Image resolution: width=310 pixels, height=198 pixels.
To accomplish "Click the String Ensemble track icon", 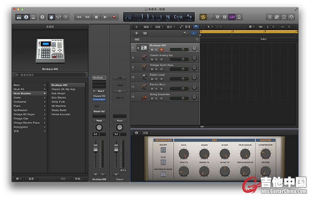I will (x=144, y=97).
